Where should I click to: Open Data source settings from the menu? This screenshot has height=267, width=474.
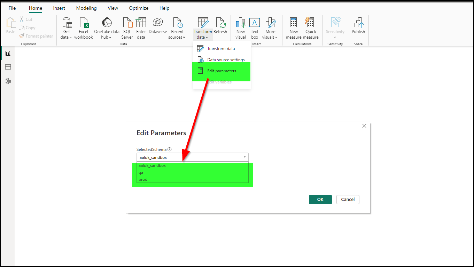click(222, 60)
